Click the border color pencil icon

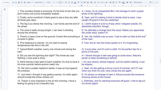coord(124,2)
